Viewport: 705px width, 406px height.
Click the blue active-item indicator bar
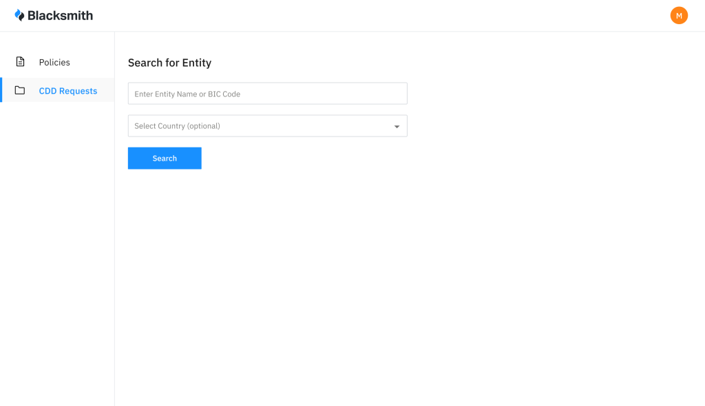(1, 90)
